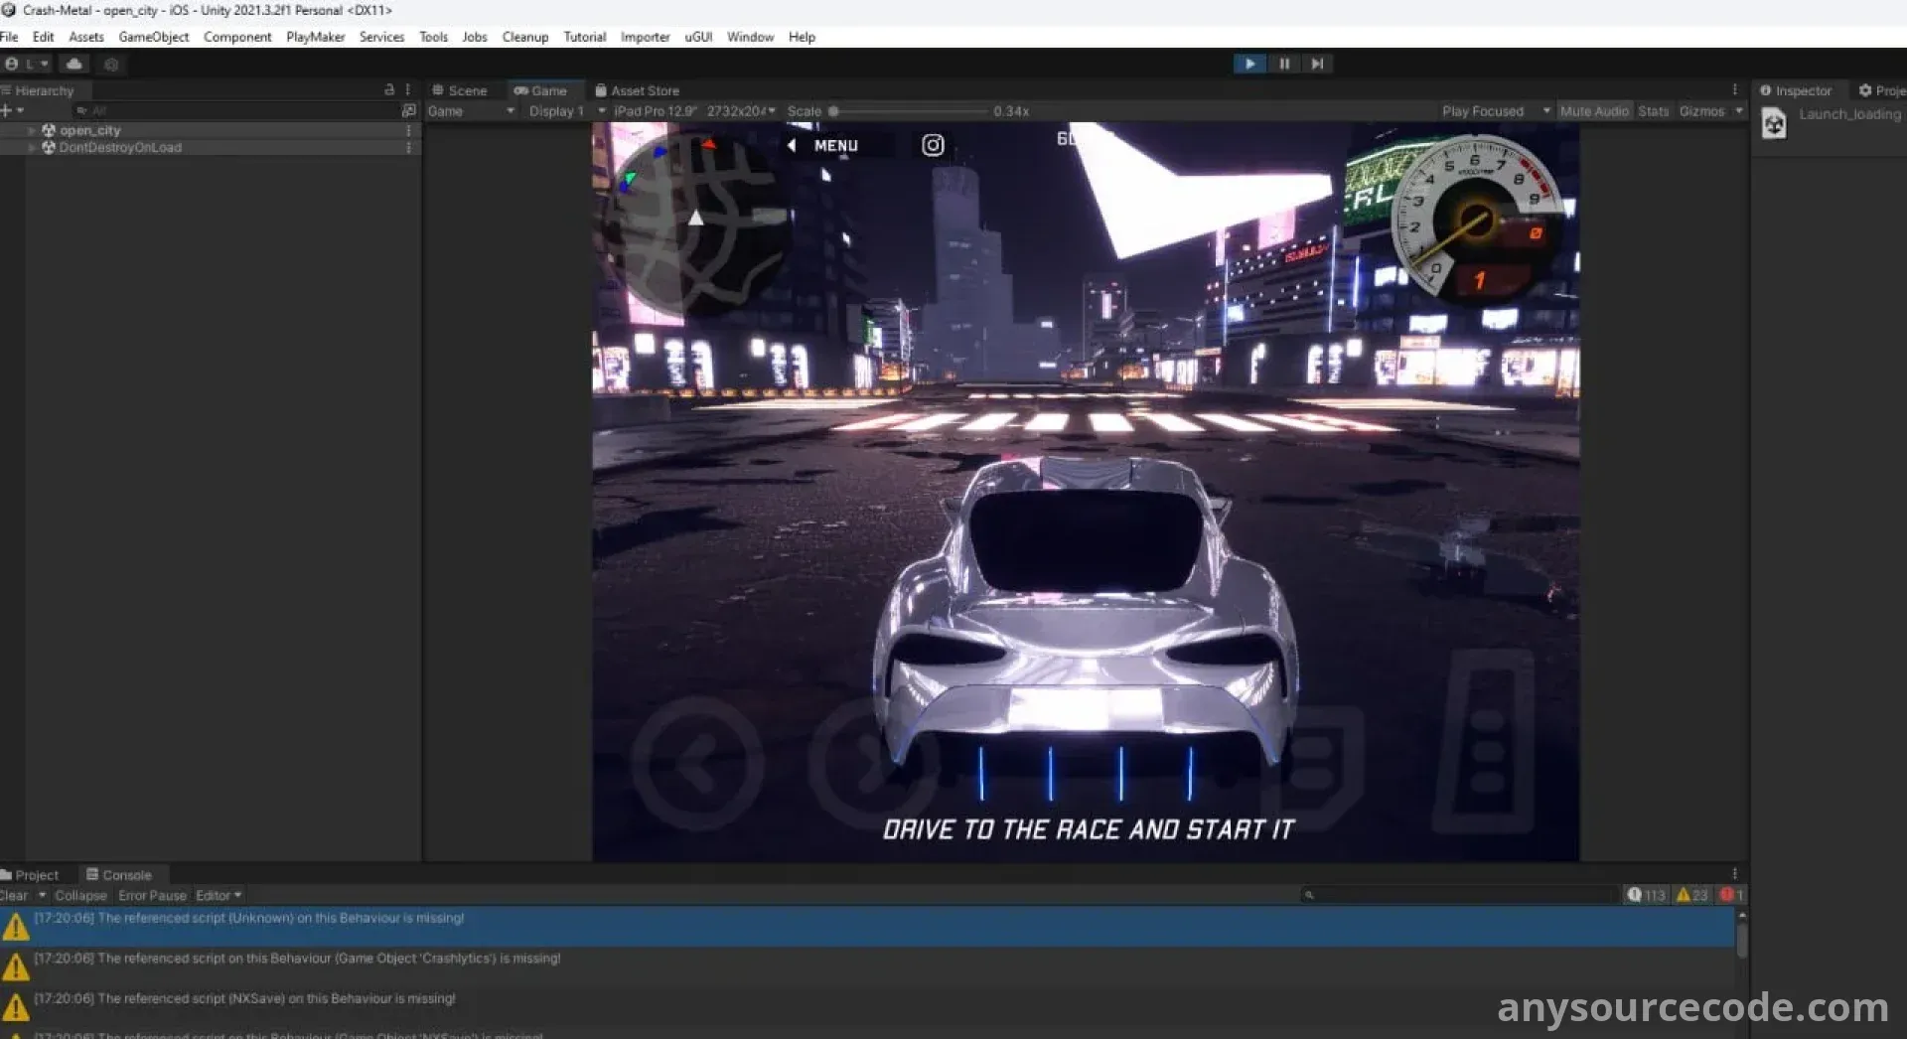Click the Instagram icon in game view
Image resolution: width=1907 pixels, height=1039 pixels.
(933, 145)
